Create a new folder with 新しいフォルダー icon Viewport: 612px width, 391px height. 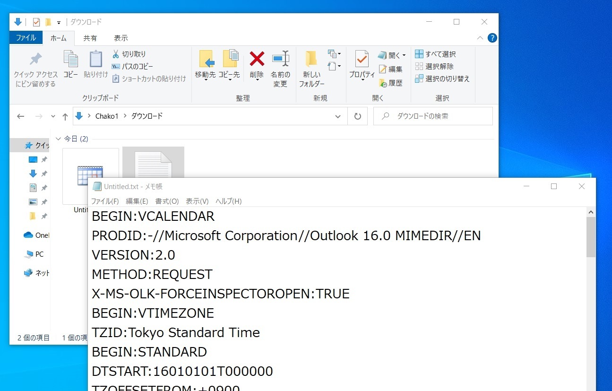311,59
